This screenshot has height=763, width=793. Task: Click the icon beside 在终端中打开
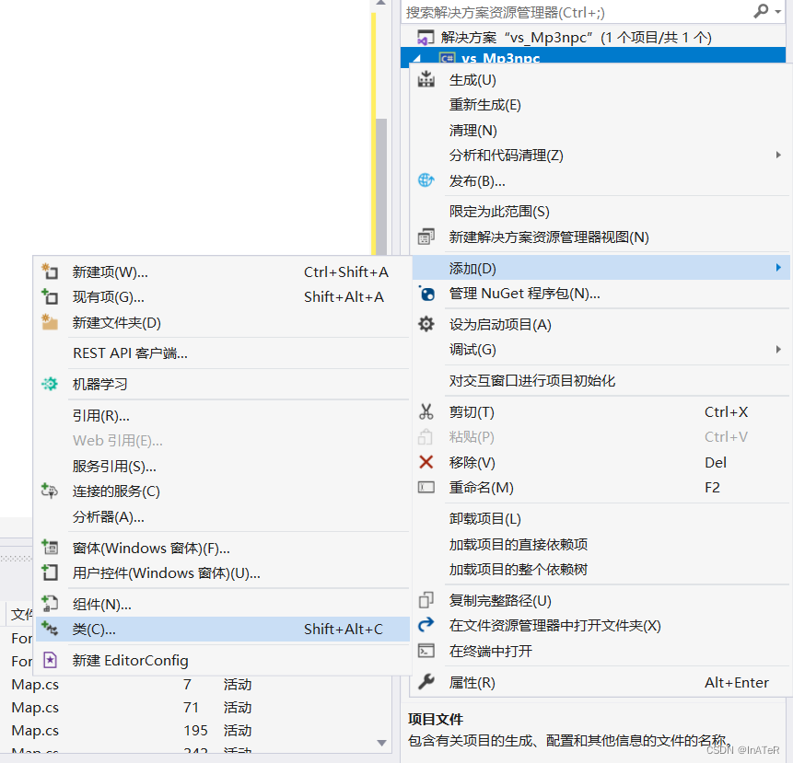[426, 650]
